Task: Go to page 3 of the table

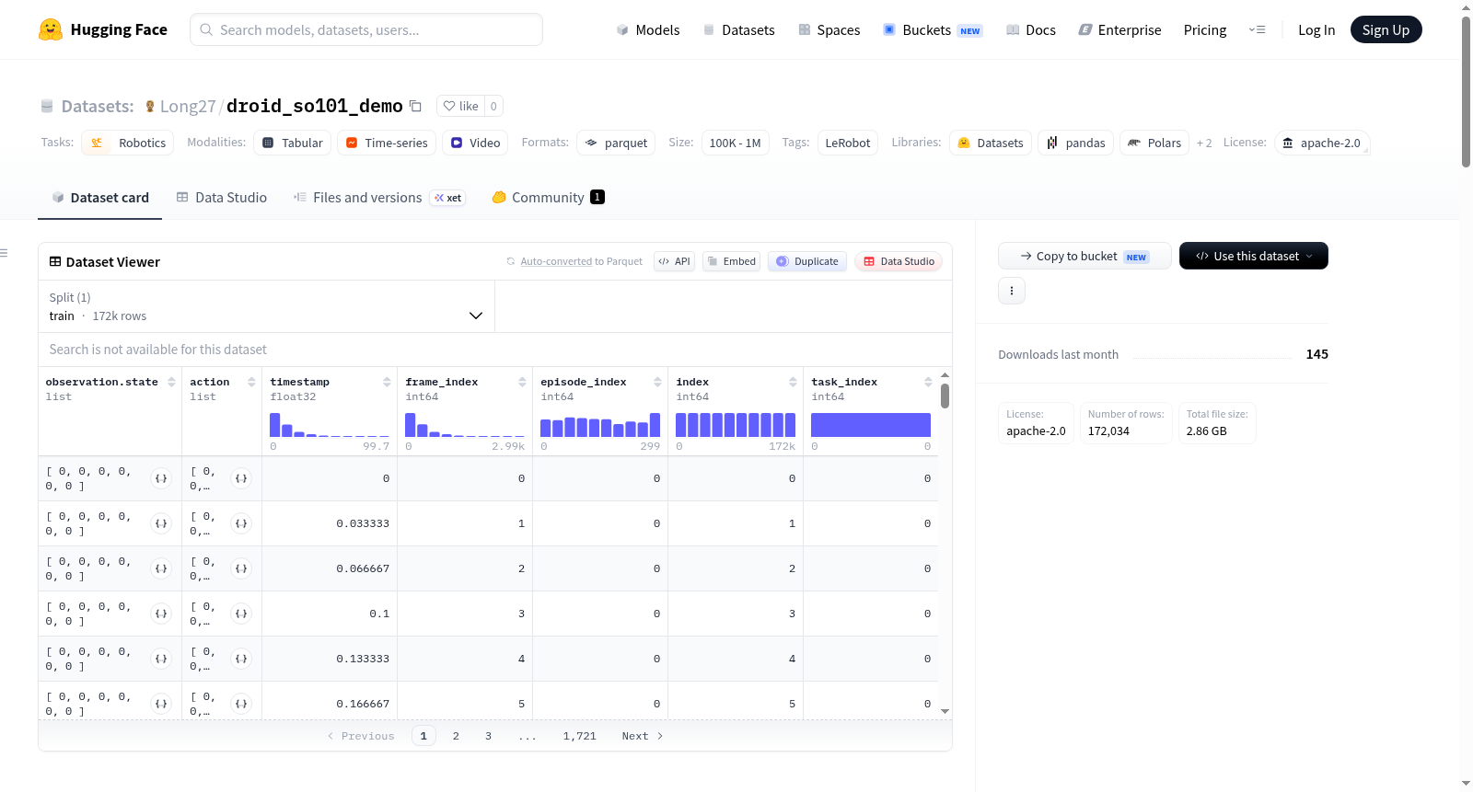Action: (x=488, y=736)
